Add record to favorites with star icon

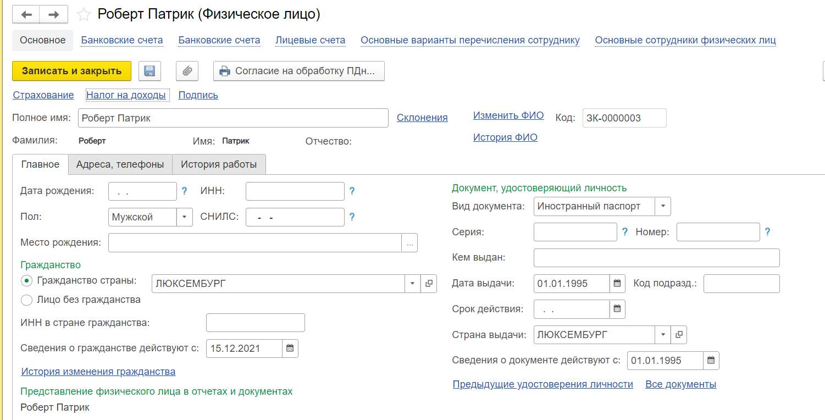84,14
